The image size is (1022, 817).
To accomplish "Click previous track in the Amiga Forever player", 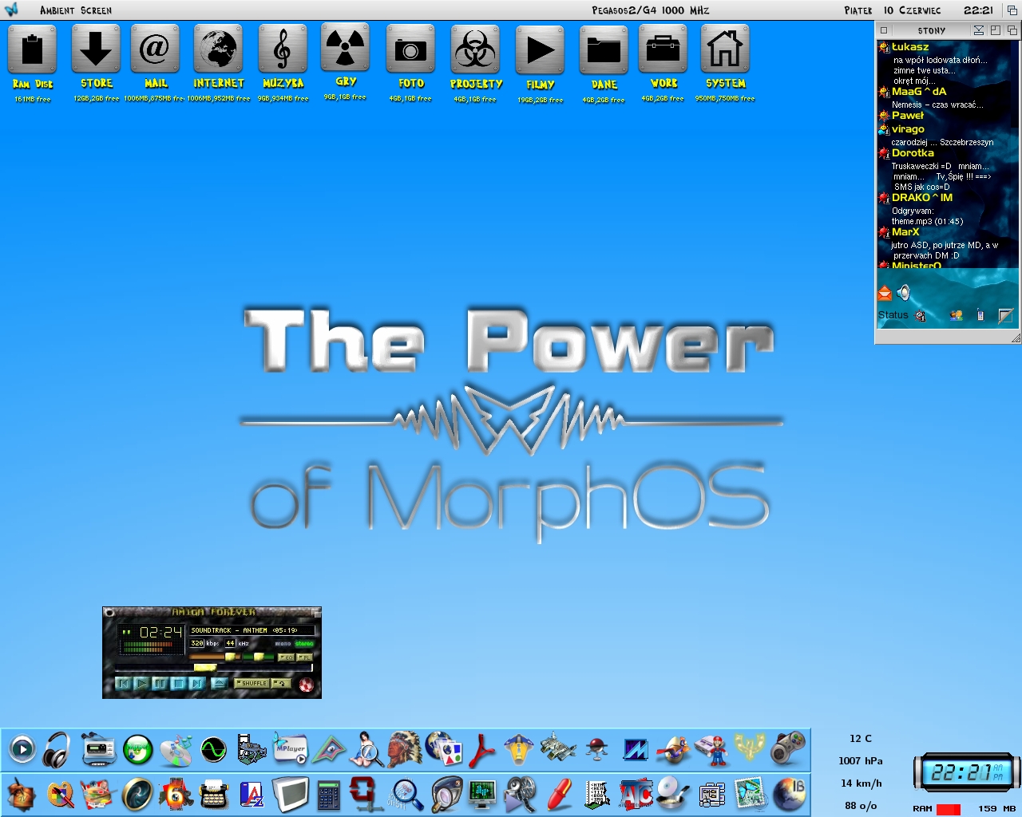I will click(x=124, y=683).
